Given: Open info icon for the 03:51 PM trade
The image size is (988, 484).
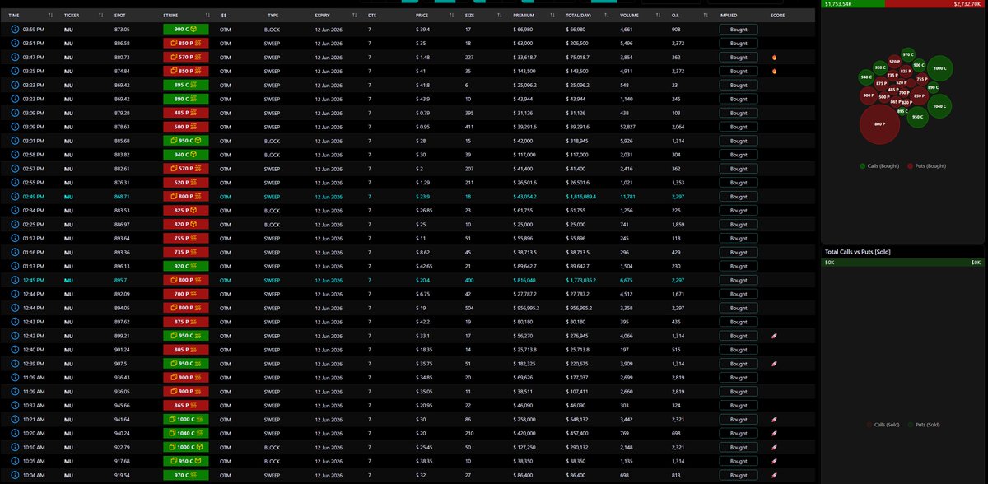Looking at the screenshot, I should pyautogui.click(x=15, y=43).
